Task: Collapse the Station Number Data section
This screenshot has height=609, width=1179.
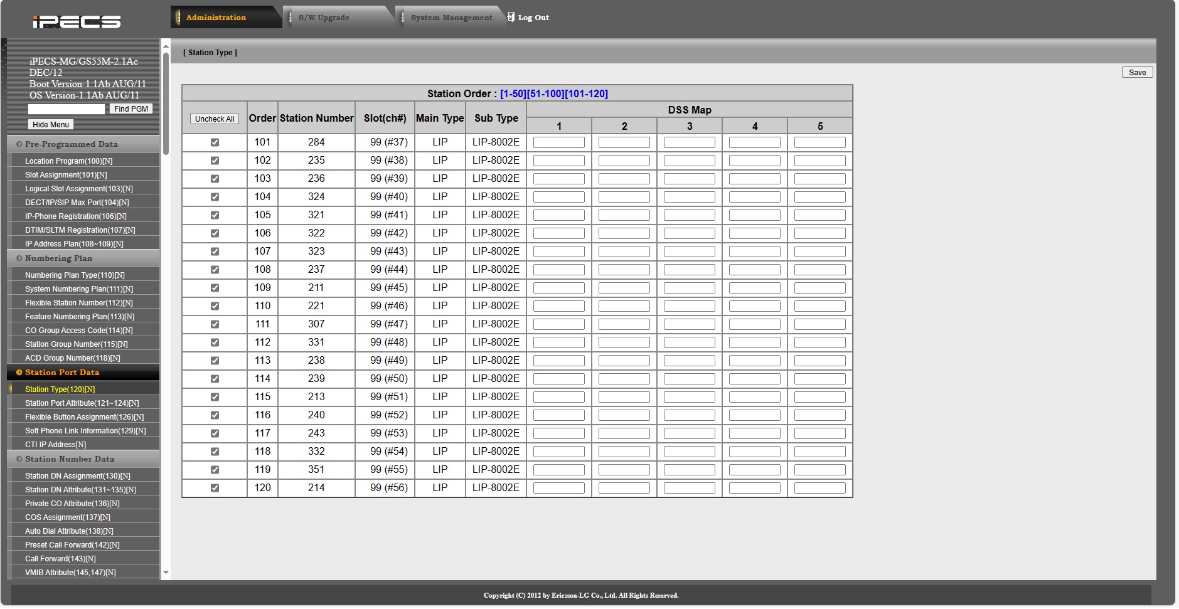Action: click(69, 459)
